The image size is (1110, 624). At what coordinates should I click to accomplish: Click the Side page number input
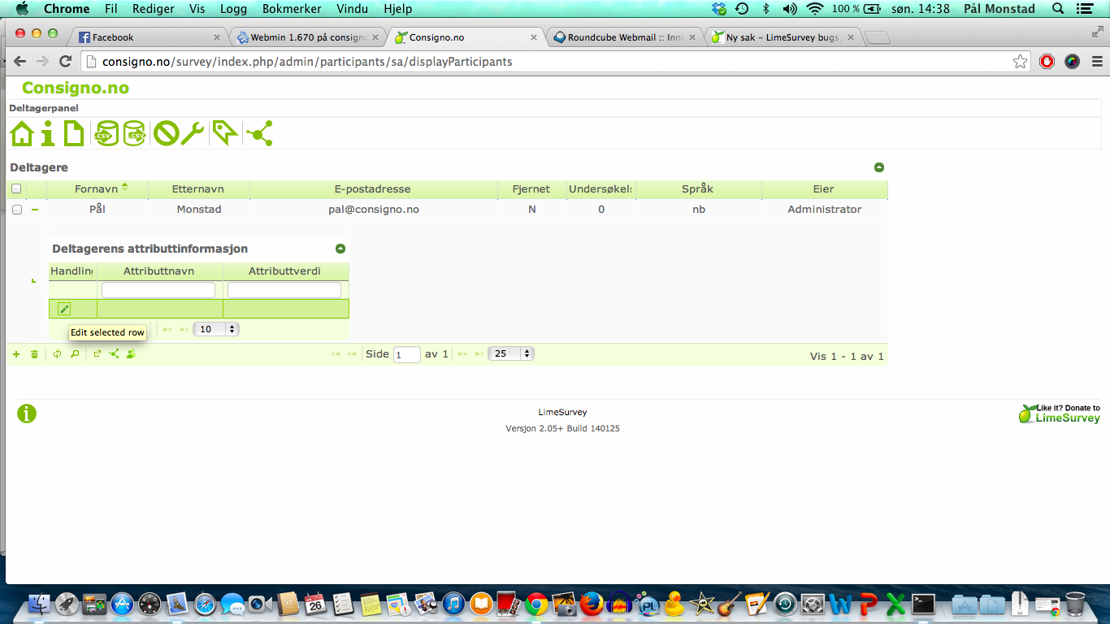pyautogui.click(x=407, y=354)
